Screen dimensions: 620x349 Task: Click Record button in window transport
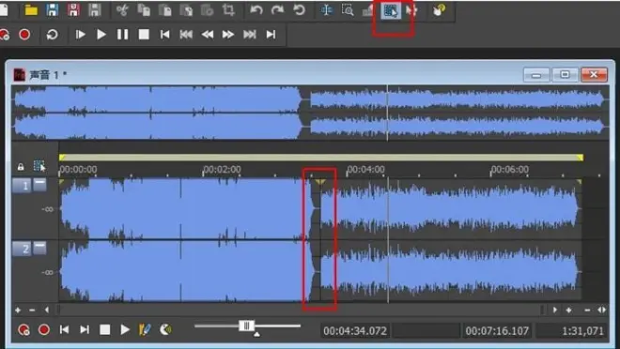click(x=44, y=329)
